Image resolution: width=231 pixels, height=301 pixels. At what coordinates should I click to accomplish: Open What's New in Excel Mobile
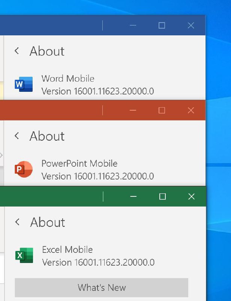coord(101,287)
